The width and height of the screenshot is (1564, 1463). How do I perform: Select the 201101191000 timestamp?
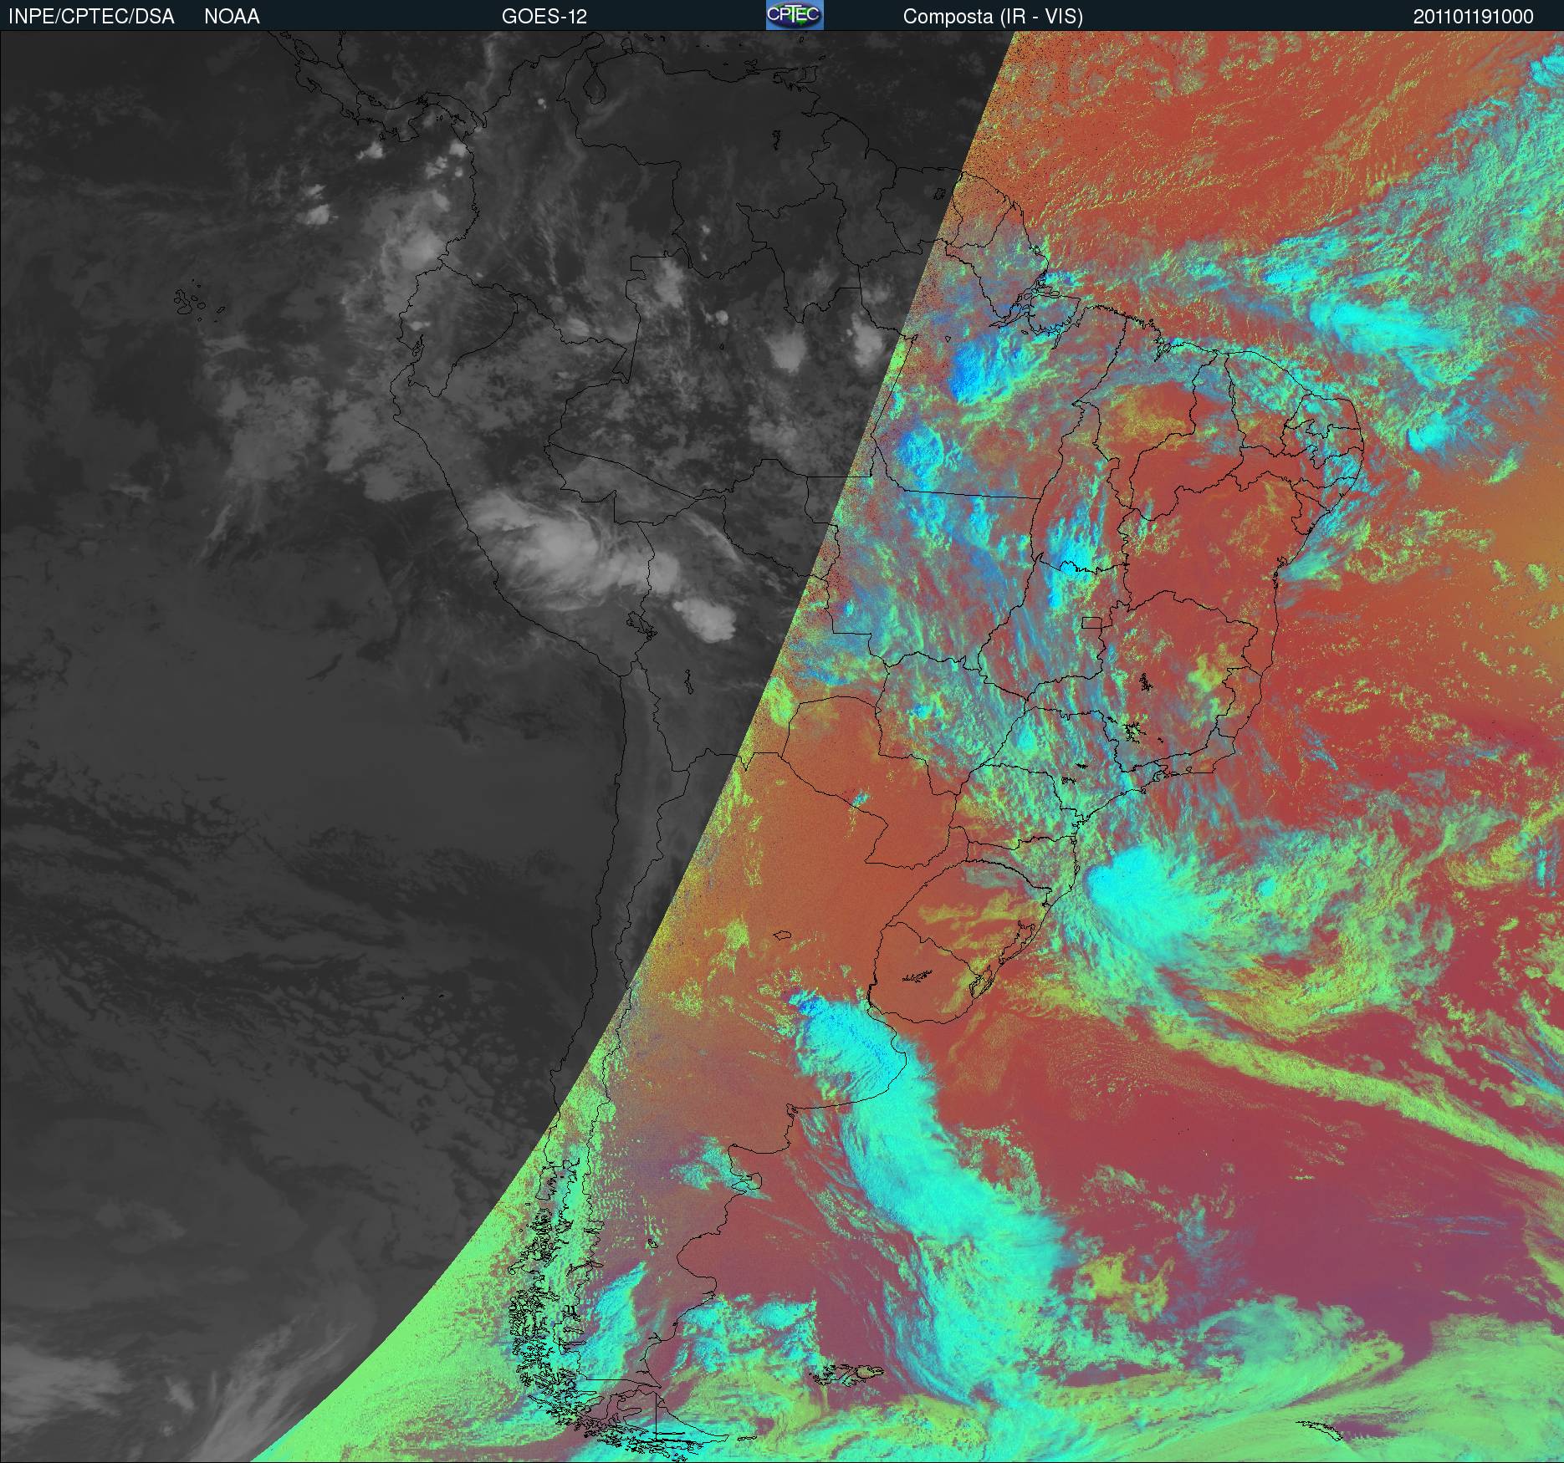click(x=1474, y=17)
